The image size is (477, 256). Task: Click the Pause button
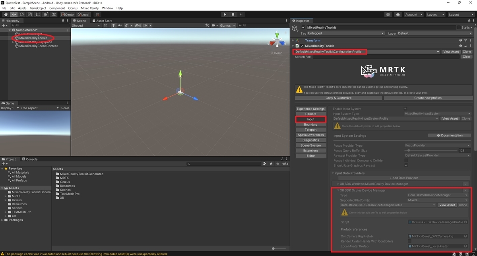pos(233,14)
